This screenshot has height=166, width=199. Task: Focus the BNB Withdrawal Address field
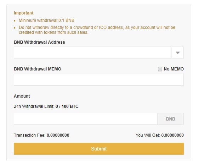pos(92,53)
